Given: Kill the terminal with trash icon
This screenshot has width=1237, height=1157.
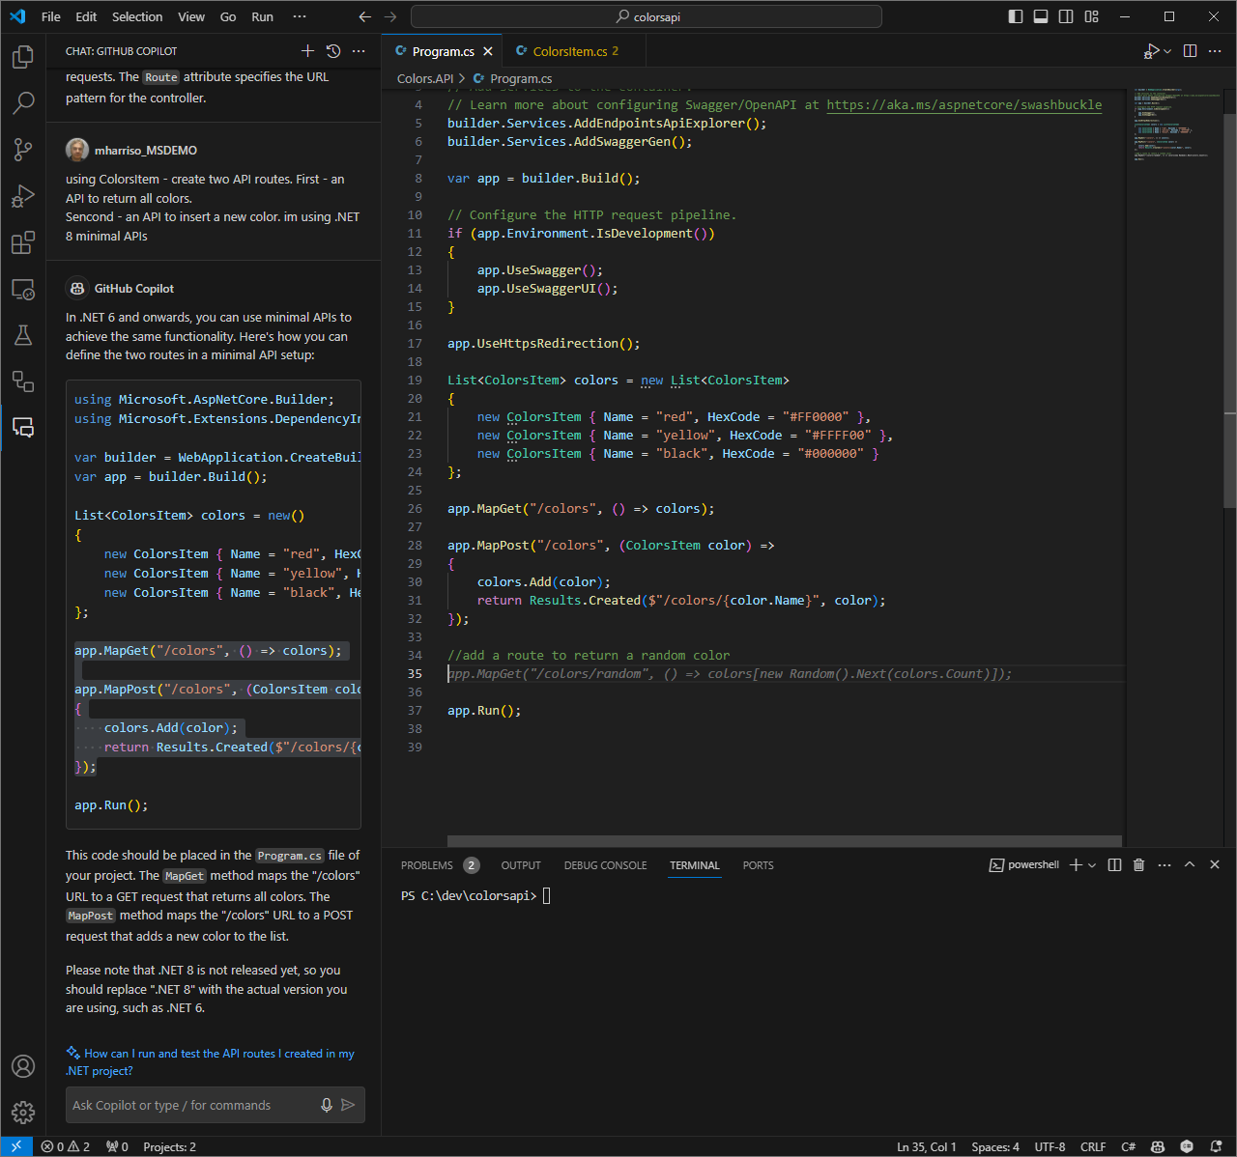Looking at the screenshot, I should click(x=1138, y=865).
